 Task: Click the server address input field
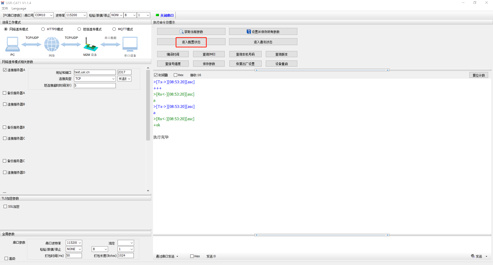(x=95, y=72)
